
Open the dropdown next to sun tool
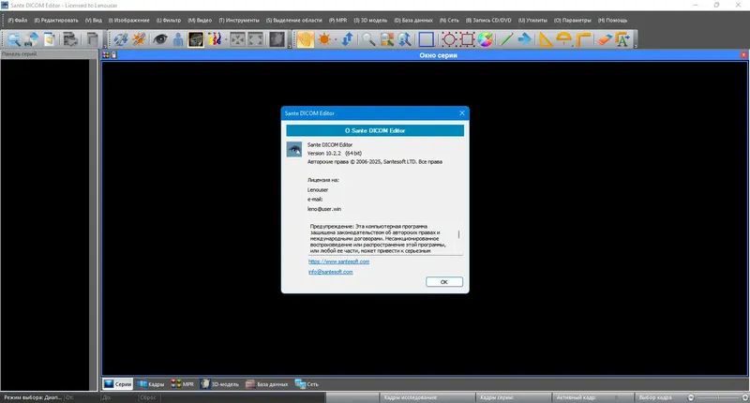tap(336, 39)
